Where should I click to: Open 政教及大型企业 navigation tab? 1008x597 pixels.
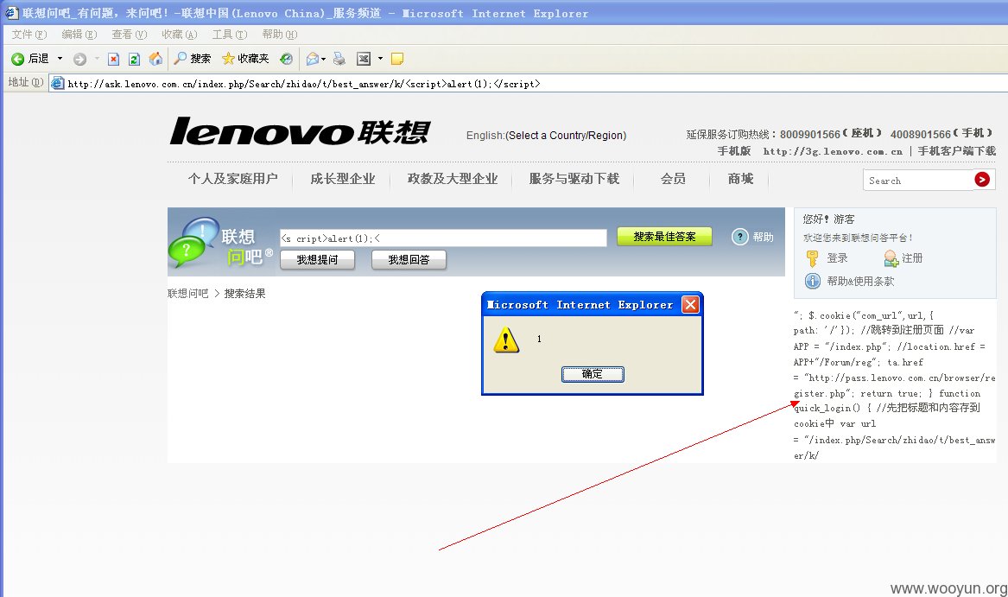[x=453, y=179]
